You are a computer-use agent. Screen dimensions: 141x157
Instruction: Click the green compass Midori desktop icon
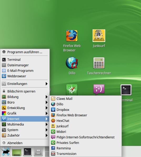pyautogui.click(x=72, y=90)
